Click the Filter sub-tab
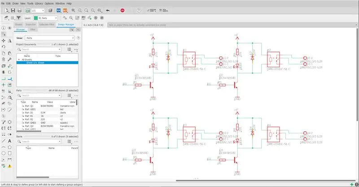The width and height of the screenshot is (359, 187). tap(33, 30)
